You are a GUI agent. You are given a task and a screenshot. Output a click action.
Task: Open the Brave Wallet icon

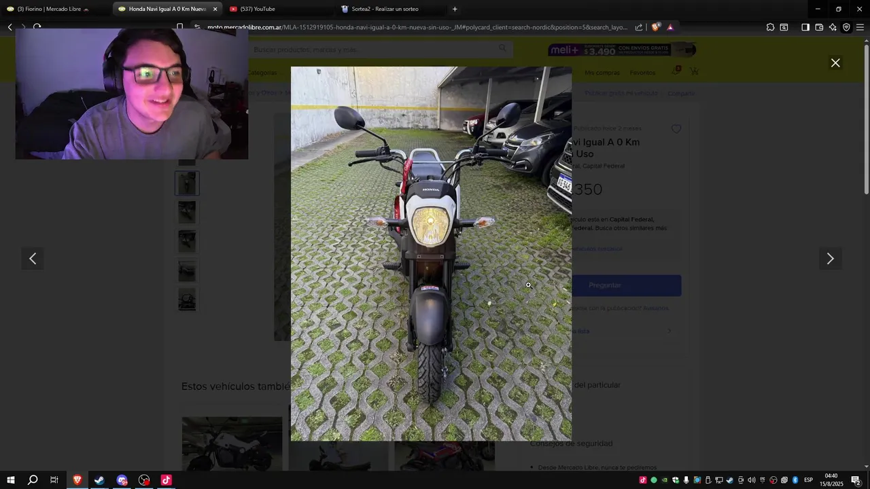tap(819, 27)
